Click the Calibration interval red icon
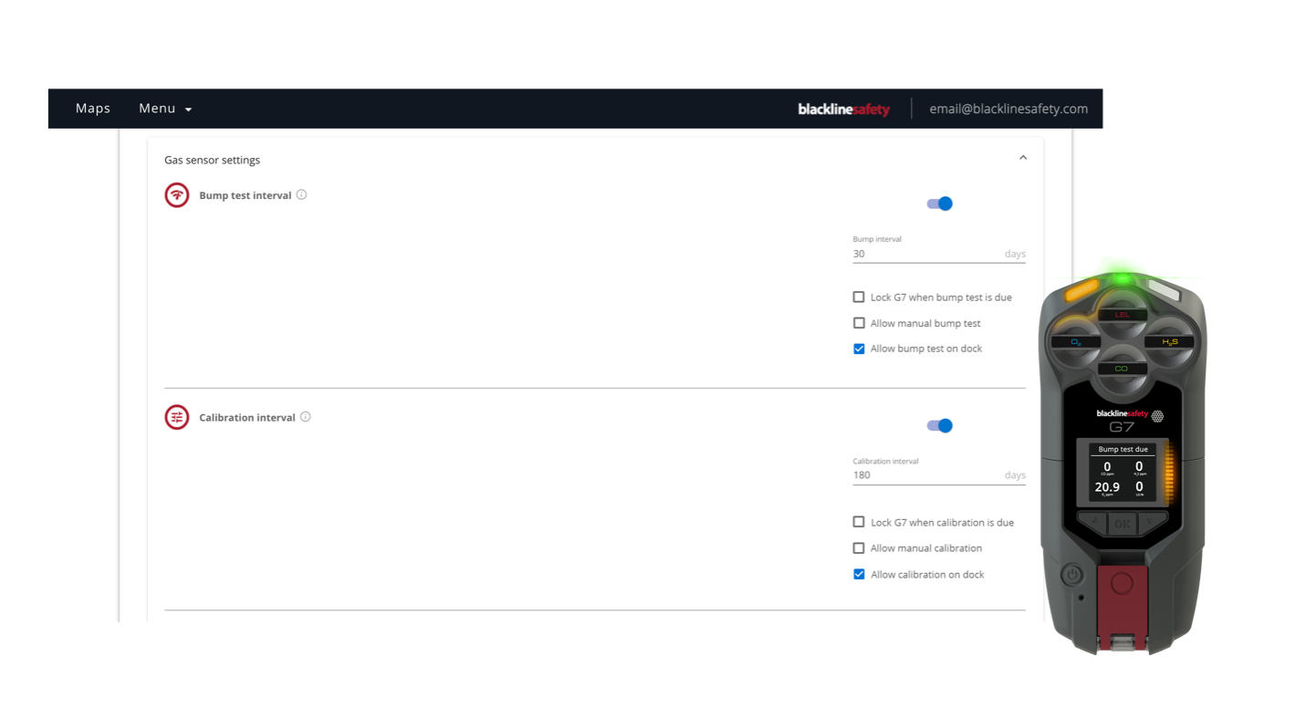Screen dimensions: 1305x719 [x=176, y=417]
